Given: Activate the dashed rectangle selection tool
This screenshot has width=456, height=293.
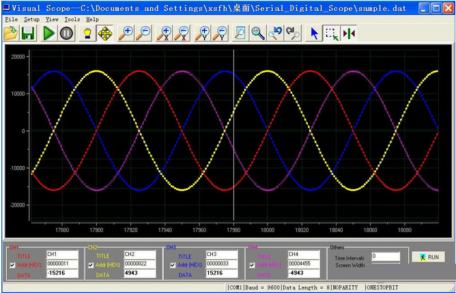Looking at the screenshot, I should click(331, 33).
